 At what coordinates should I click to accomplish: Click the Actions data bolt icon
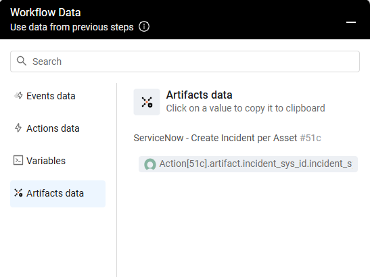(18, 128)
